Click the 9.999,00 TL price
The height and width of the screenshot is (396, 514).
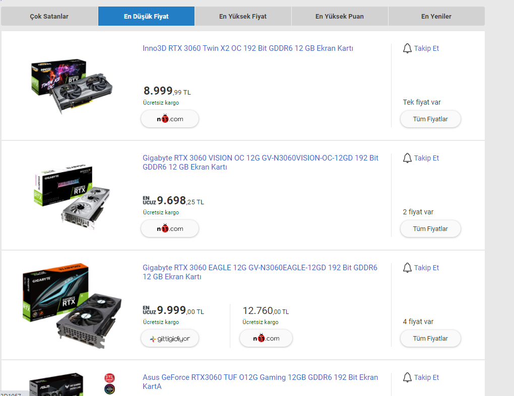coord(180,310)
